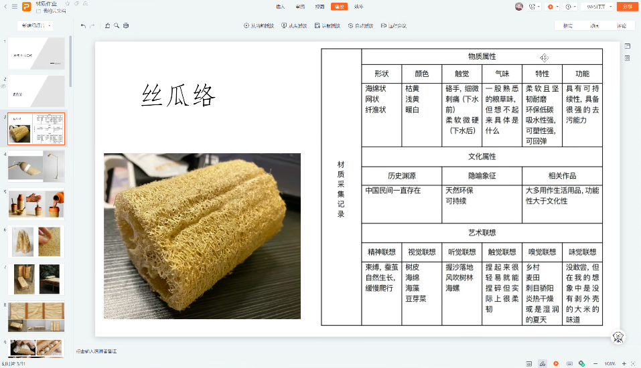
Task: Click the orange play slideshow icon in status bar
Action: [x=556, y=363]
